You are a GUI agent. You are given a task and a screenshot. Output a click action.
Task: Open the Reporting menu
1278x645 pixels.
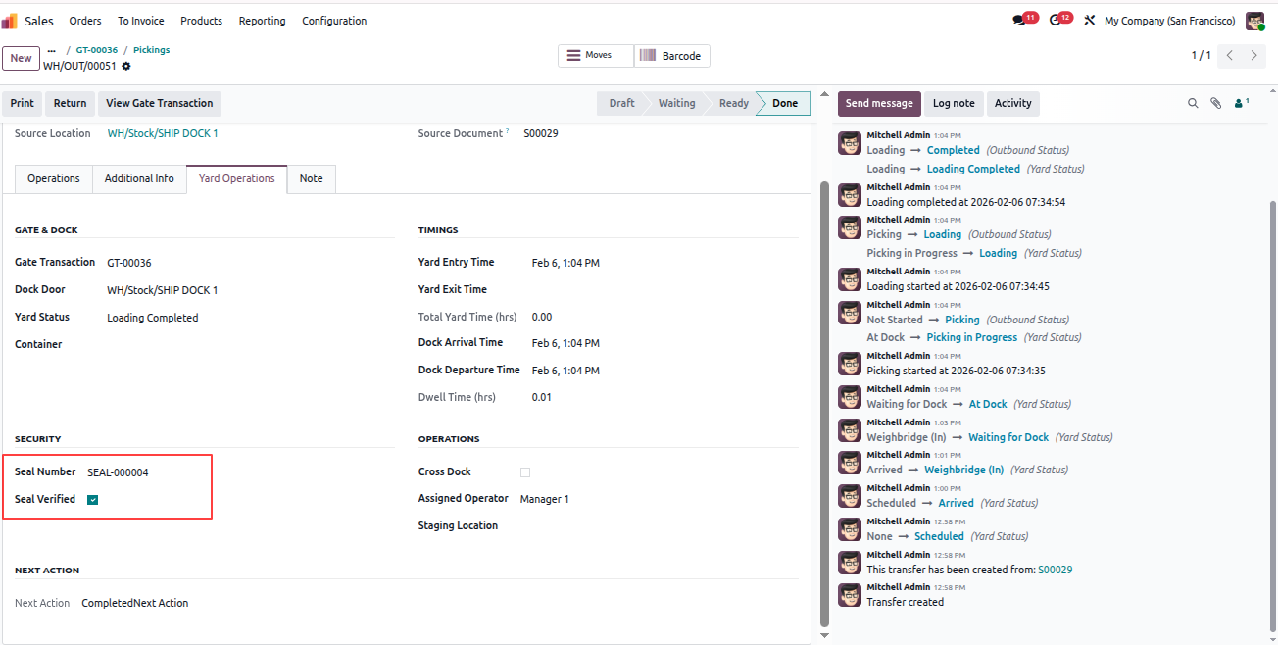pos(263,21)
